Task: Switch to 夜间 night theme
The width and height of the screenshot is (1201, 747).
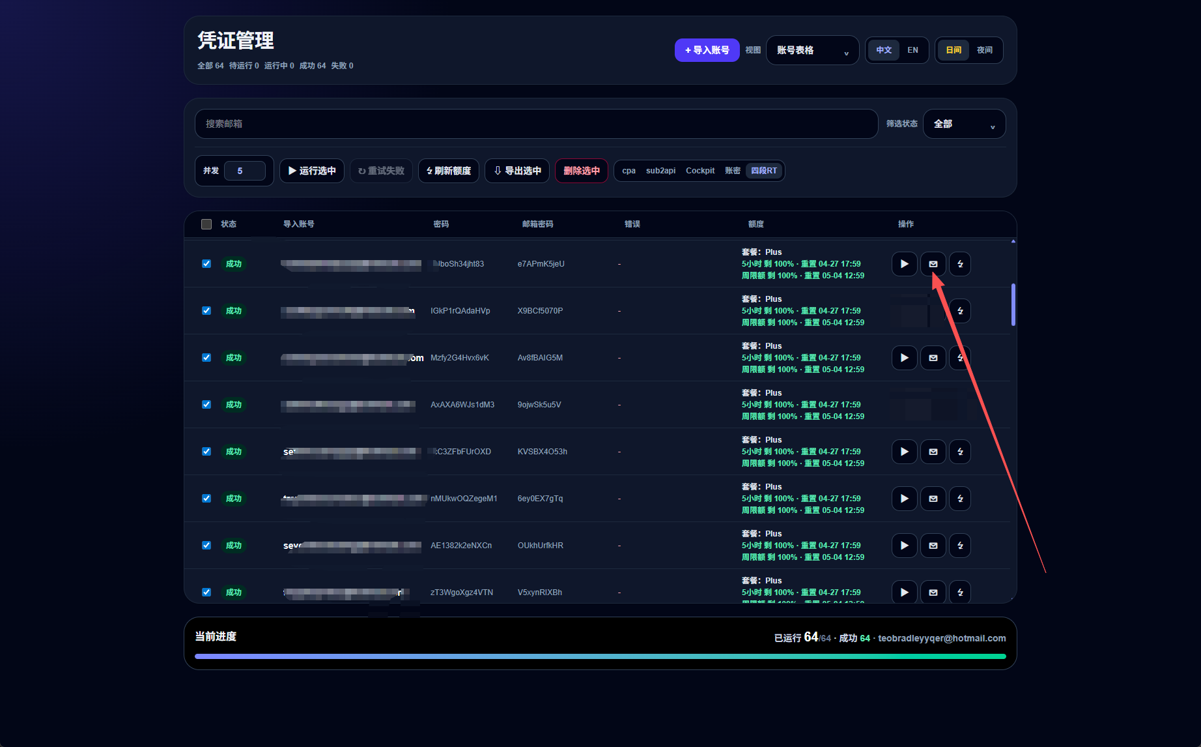Action: coord(984,50)
